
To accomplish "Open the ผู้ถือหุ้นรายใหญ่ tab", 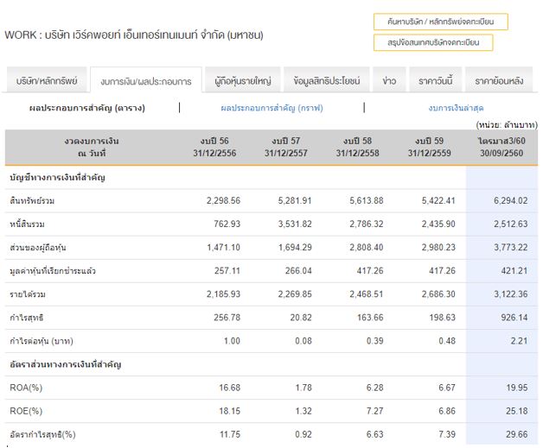I will pos(243,80).
